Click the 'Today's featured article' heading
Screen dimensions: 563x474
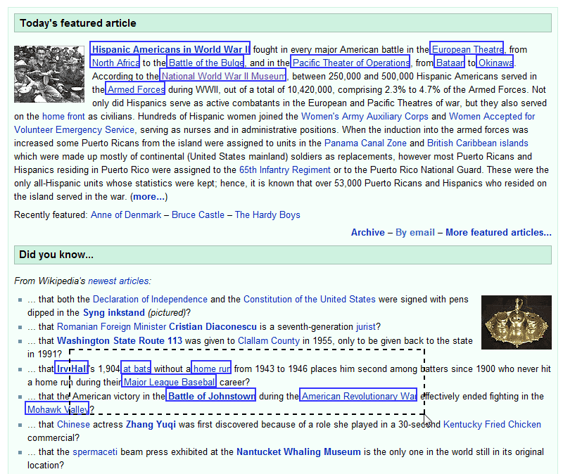point(78,23)
